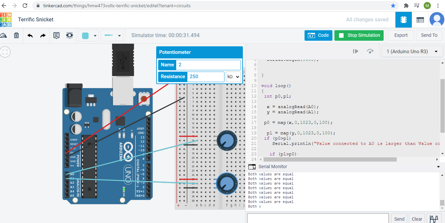Click the code line 'y = analogRead(A1);'
The width and height of the screenshot is (445, 223).
(293, 112)
